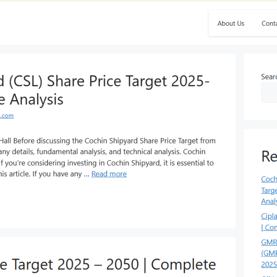Open the Cipla recent post link in sidebar

269,222
